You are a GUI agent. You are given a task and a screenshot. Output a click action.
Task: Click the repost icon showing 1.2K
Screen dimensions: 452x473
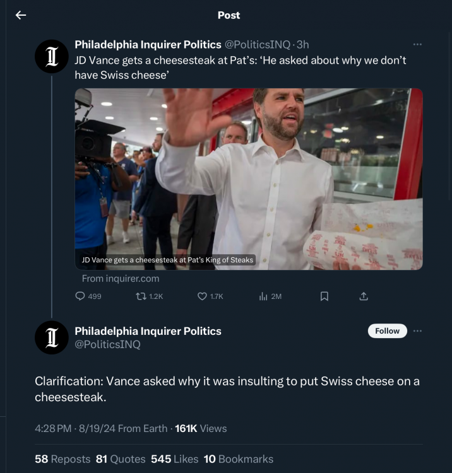143,296
